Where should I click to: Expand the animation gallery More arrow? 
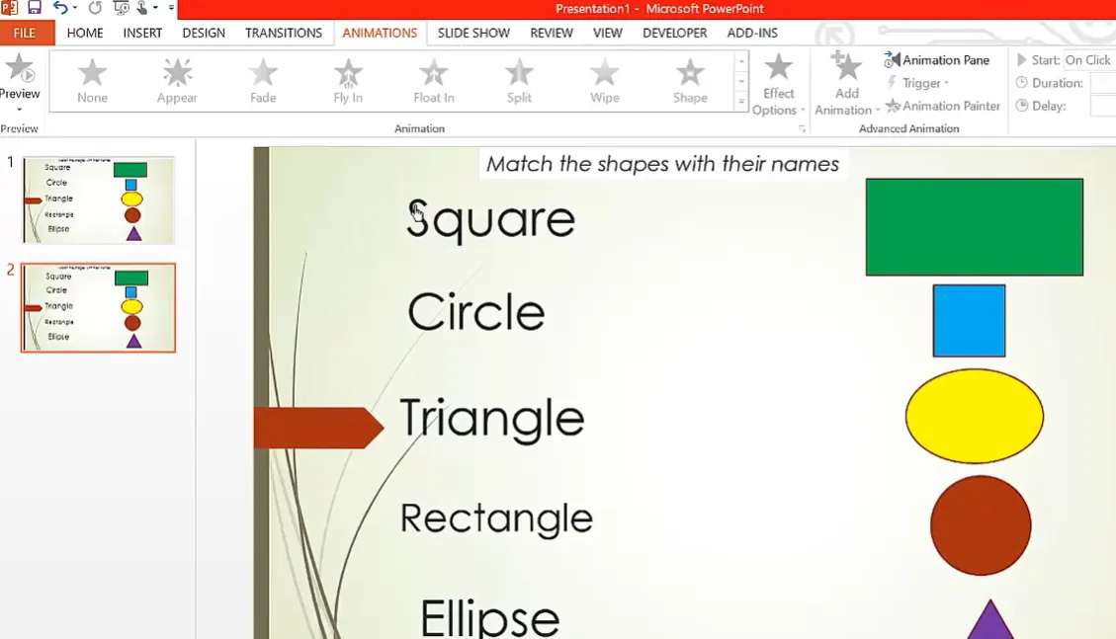(741, 102)
